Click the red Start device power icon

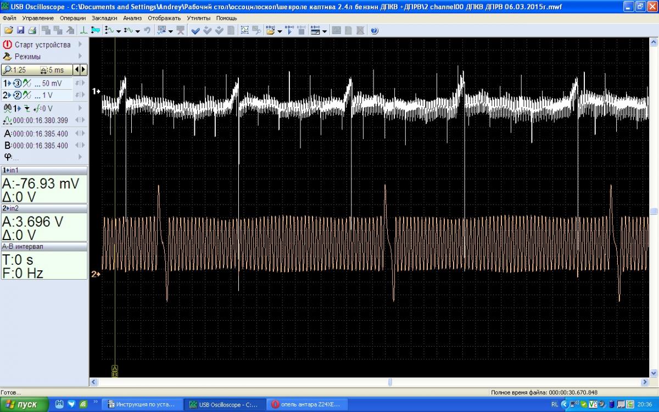[8, 44]
